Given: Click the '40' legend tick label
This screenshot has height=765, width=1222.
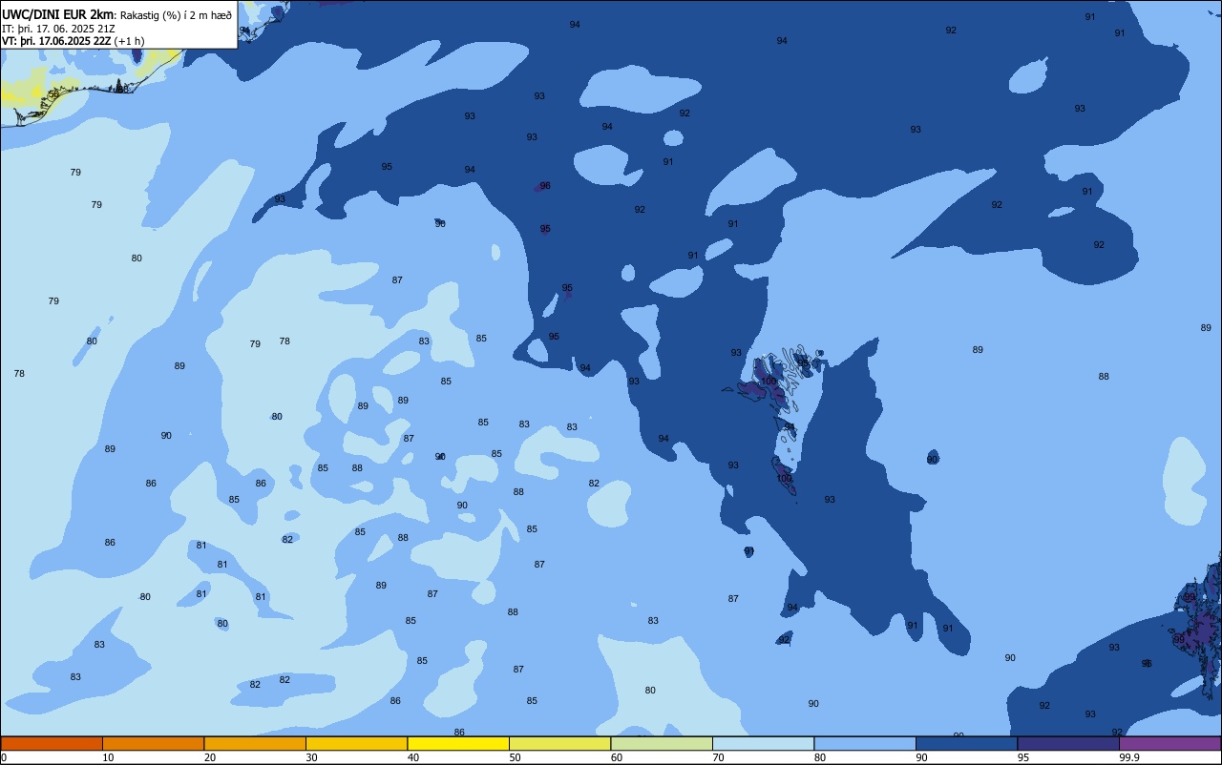Looking at the screenshot, I should [x=412, y=757].
